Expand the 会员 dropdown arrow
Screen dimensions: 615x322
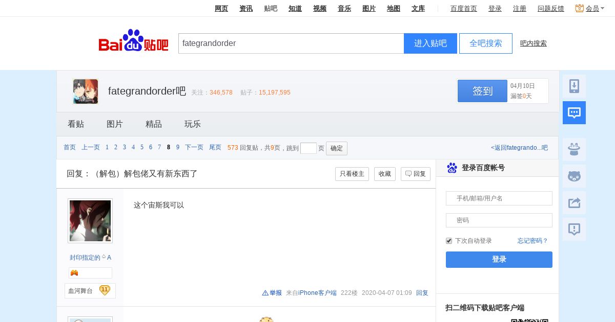pos(603,8)
